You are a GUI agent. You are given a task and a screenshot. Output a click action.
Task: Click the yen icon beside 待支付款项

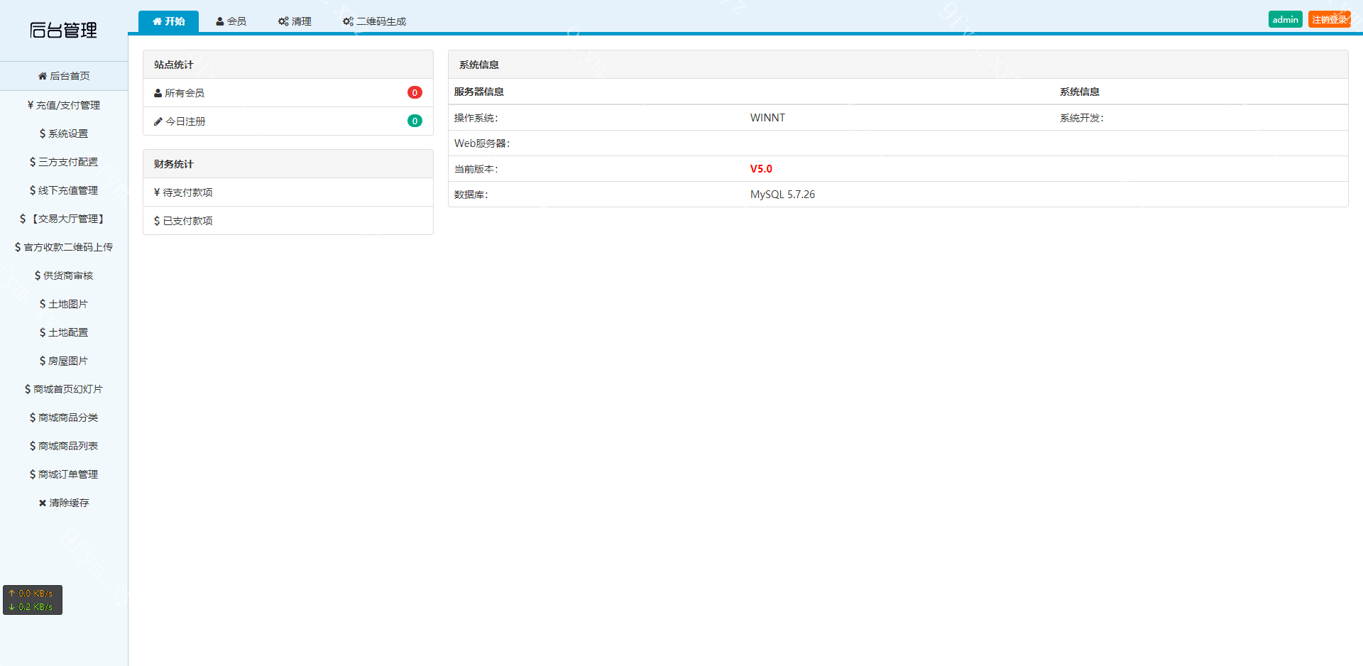157,192
